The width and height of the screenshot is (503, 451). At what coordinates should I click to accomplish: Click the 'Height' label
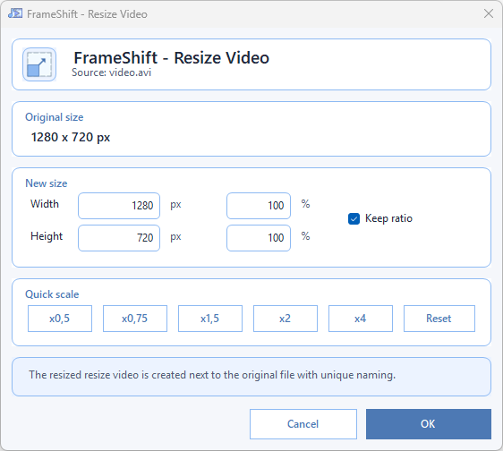point(47,236)
